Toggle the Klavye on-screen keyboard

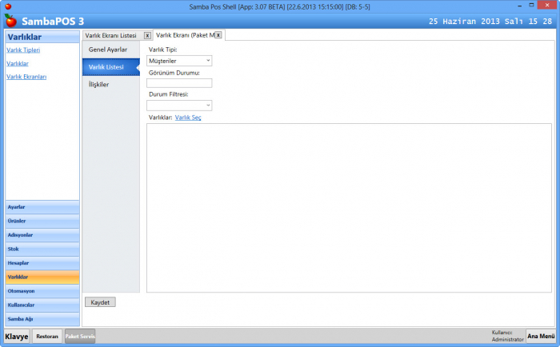tap(17, 337)
